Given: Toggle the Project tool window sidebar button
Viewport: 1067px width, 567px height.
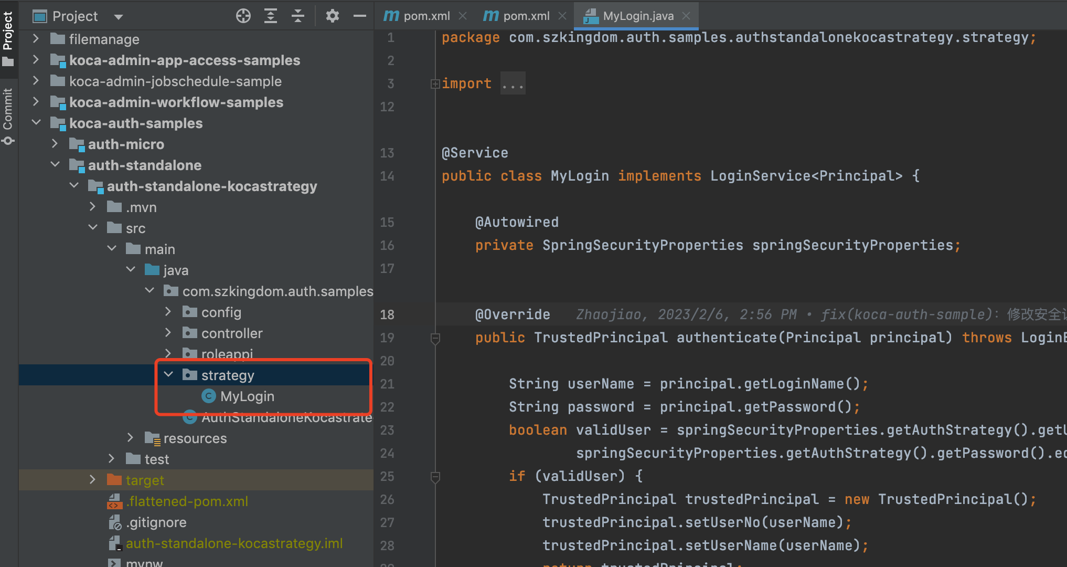Looking at the screenshot, I should point(8,38).
